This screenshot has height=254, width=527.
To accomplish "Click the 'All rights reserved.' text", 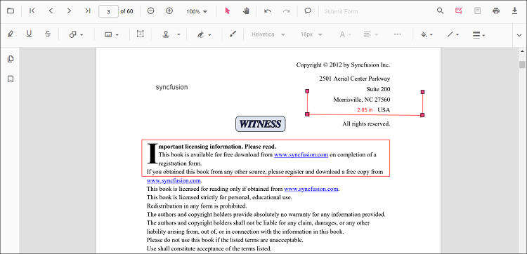I will pos(366,123).
